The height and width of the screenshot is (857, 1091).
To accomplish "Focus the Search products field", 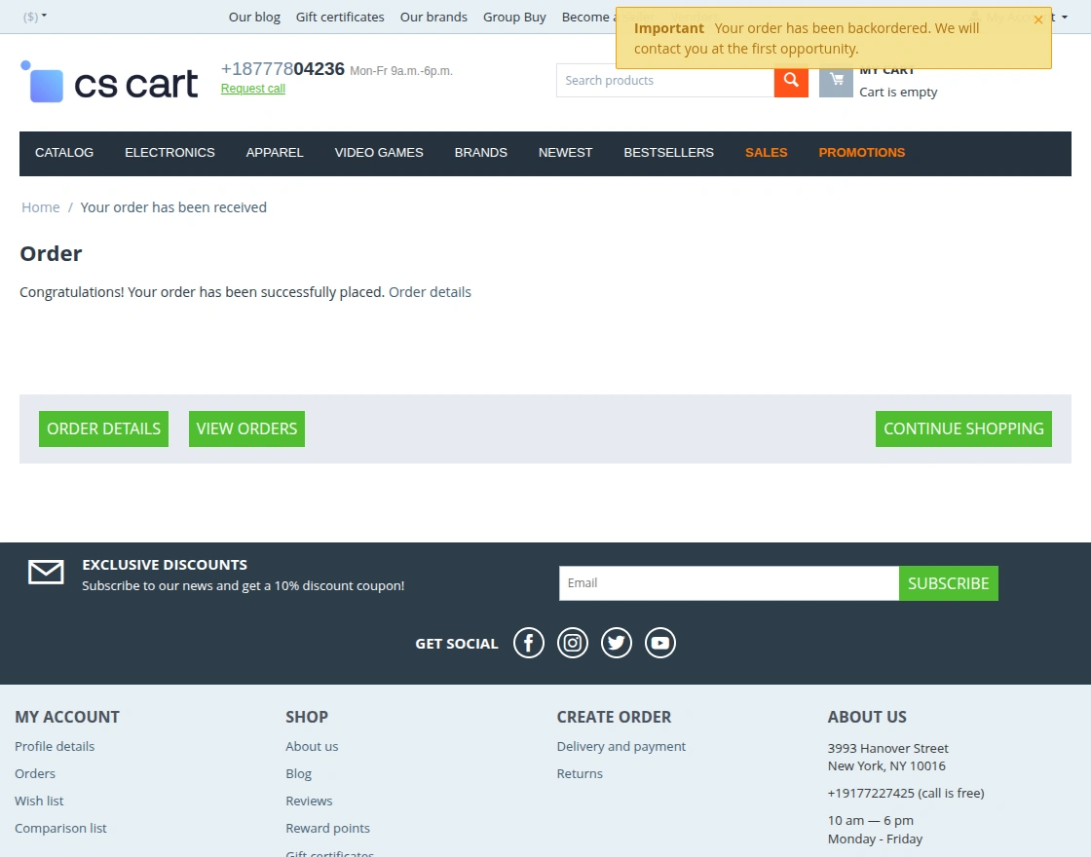I will tap(665, 81).
